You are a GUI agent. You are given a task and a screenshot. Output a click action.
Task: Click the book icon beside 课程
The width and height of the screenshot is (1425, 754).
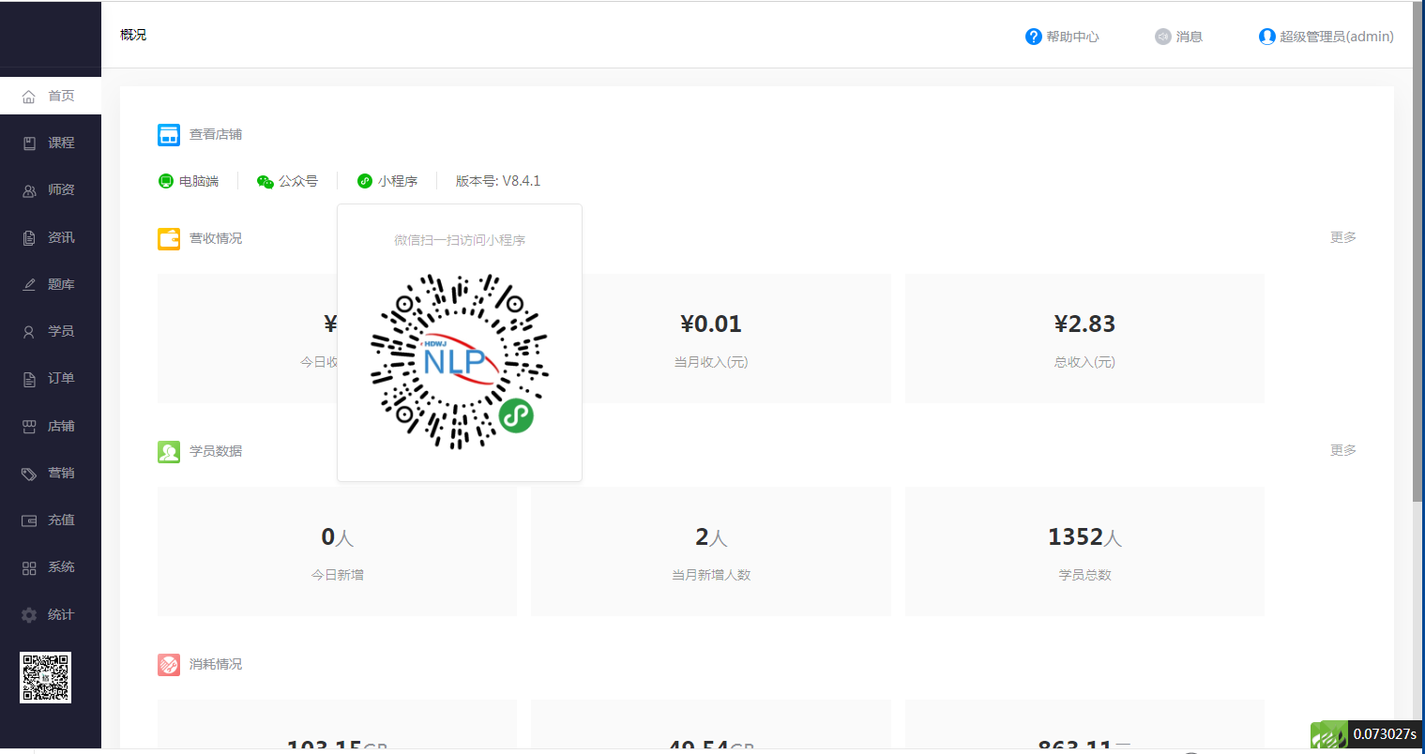click(x=29, y=143)
